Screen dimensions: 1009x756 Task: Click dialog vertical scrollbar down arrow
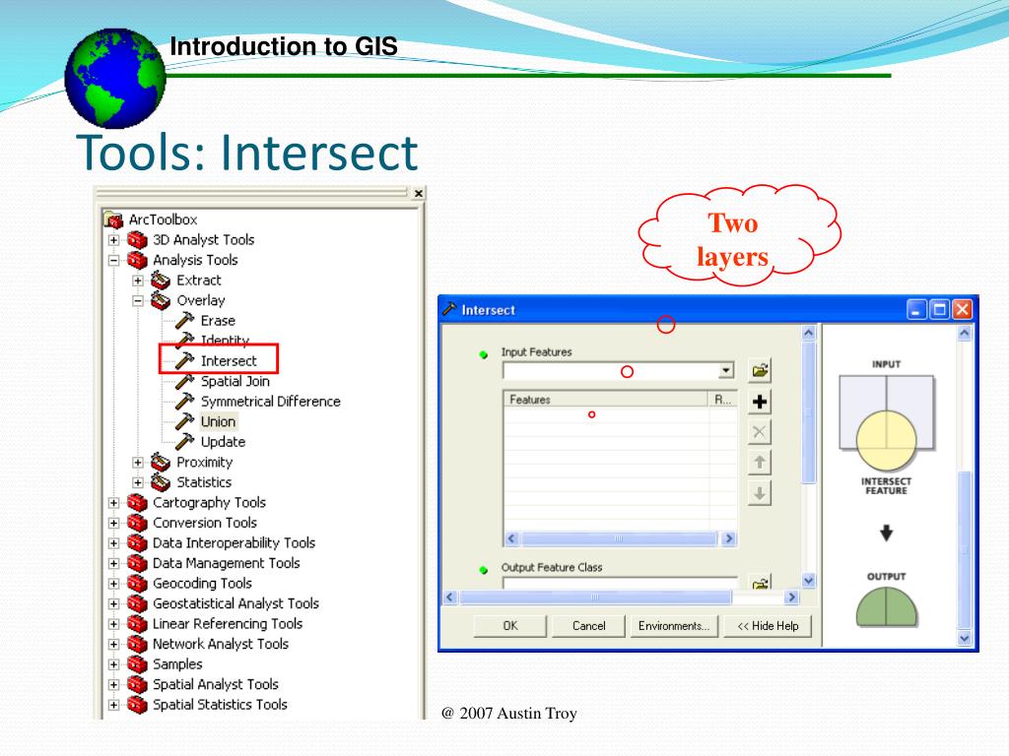point(809,581)
